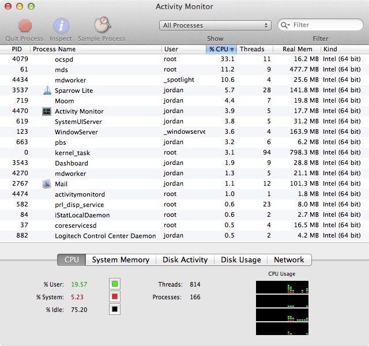
Task: Click PID 4079 cell
Action: tap(20, 59)
